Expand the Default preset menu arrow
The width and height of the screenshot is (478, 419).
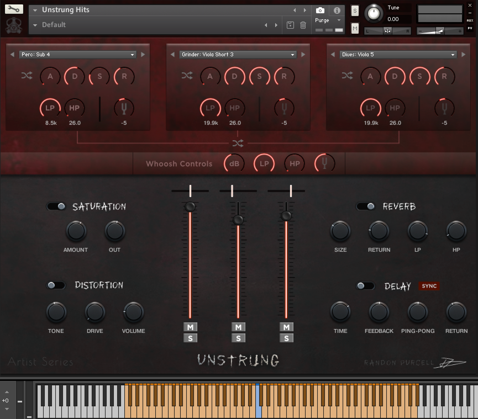tap(35, 25)
